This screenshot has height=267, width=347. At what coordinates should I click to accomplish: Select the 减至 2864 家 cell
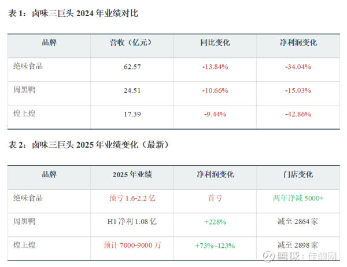(298, 221)
